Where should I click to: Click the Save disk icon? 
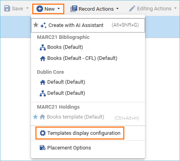[7, 8]
